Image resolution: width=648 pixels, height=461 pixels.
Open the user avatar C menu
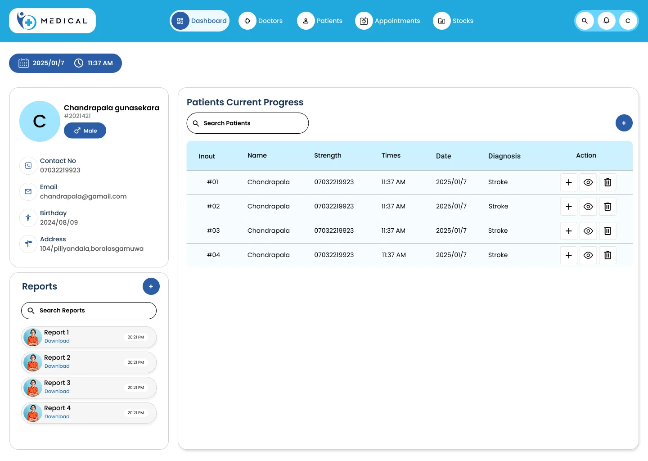pos(628,21)
